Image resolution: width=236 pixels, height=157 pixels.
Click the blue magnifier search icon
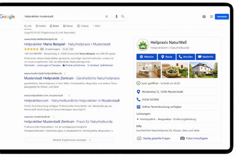point(123,16)
